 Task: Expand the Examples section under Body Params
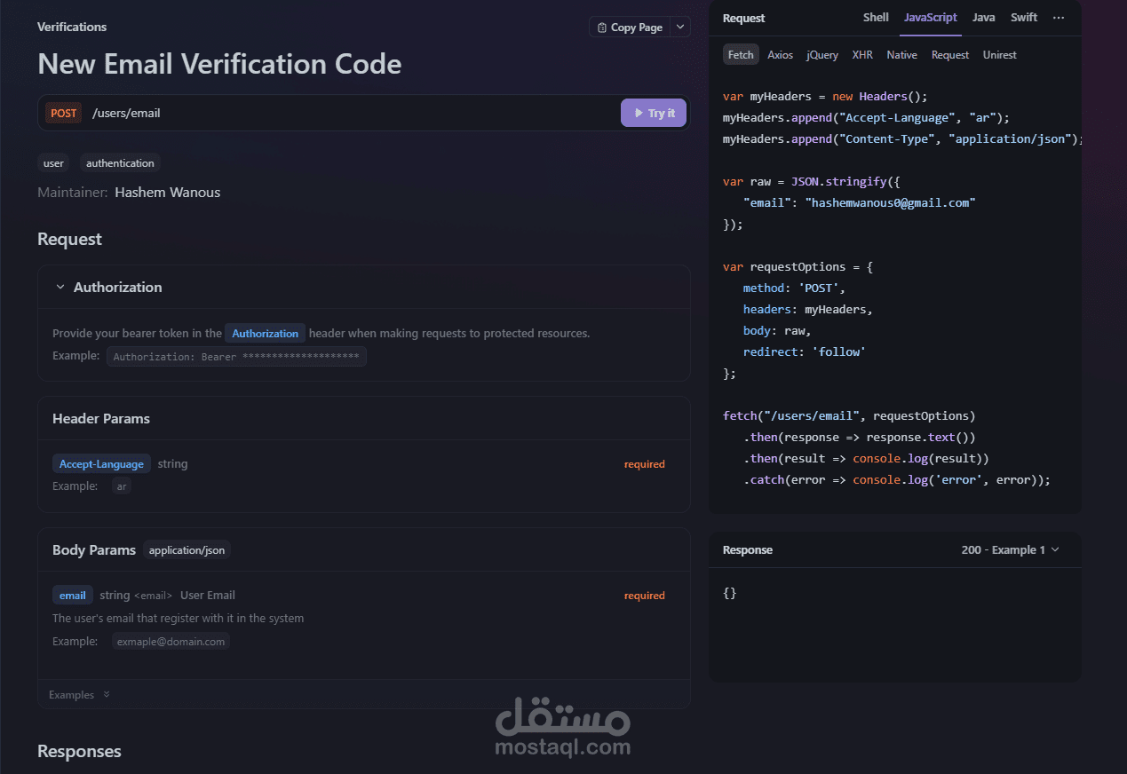(80, 695)
